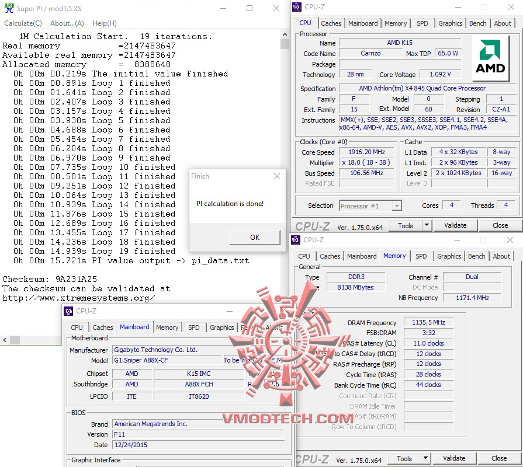The width and height of the screenshot is (523, 467).
Task: Switch to About tab in top CPU-Z window
Action: click(503, 23)
